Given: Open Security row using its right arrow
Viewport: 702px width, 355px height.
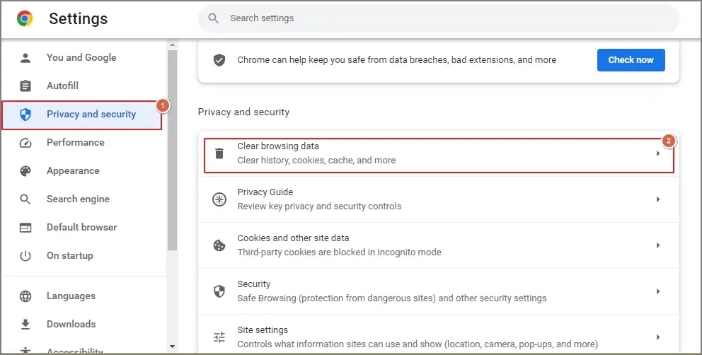Looking at the screenshot, I should coord(658,291).
